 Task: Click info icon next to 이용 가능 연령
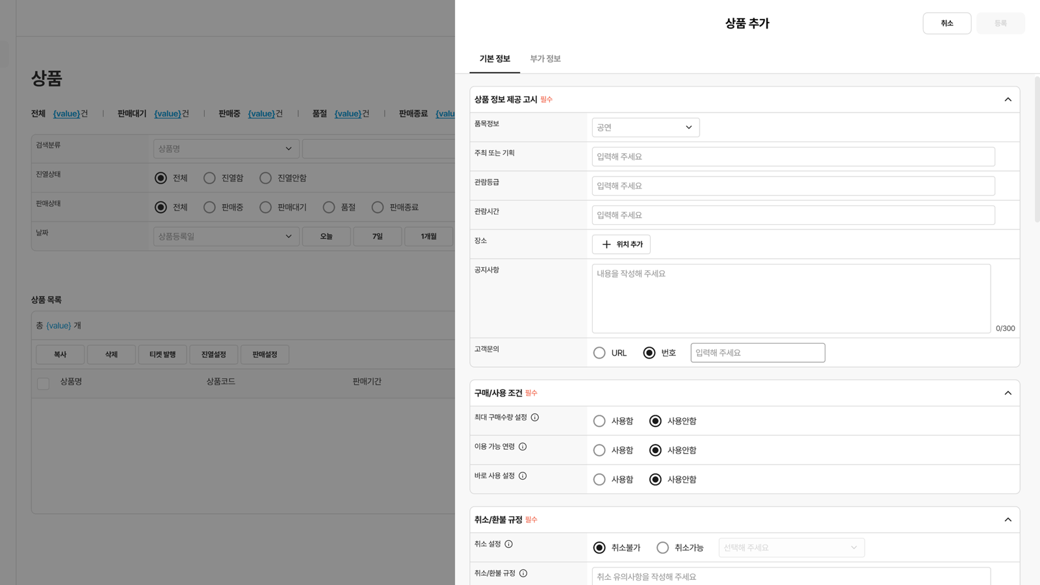pyautogui.click(x=523, y=447)
